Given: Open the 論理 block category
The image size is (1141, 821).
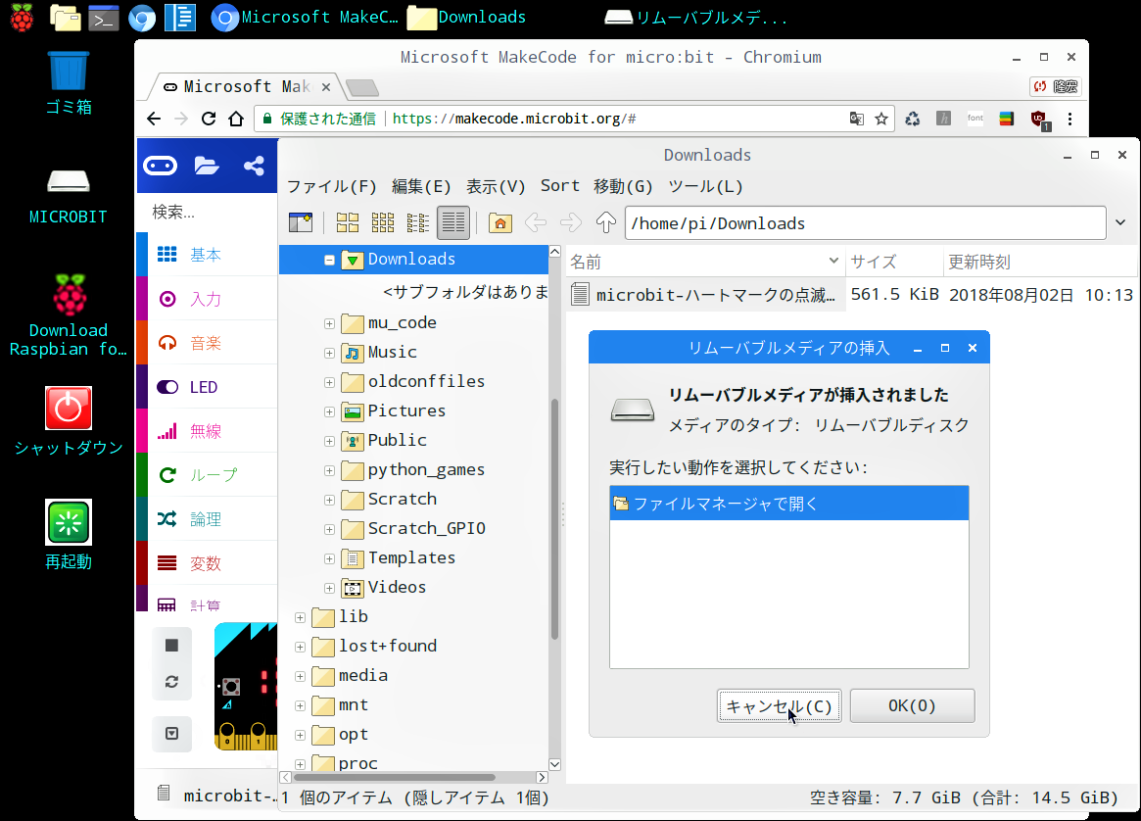Looking at the screenshot, I should pos(208,519).
